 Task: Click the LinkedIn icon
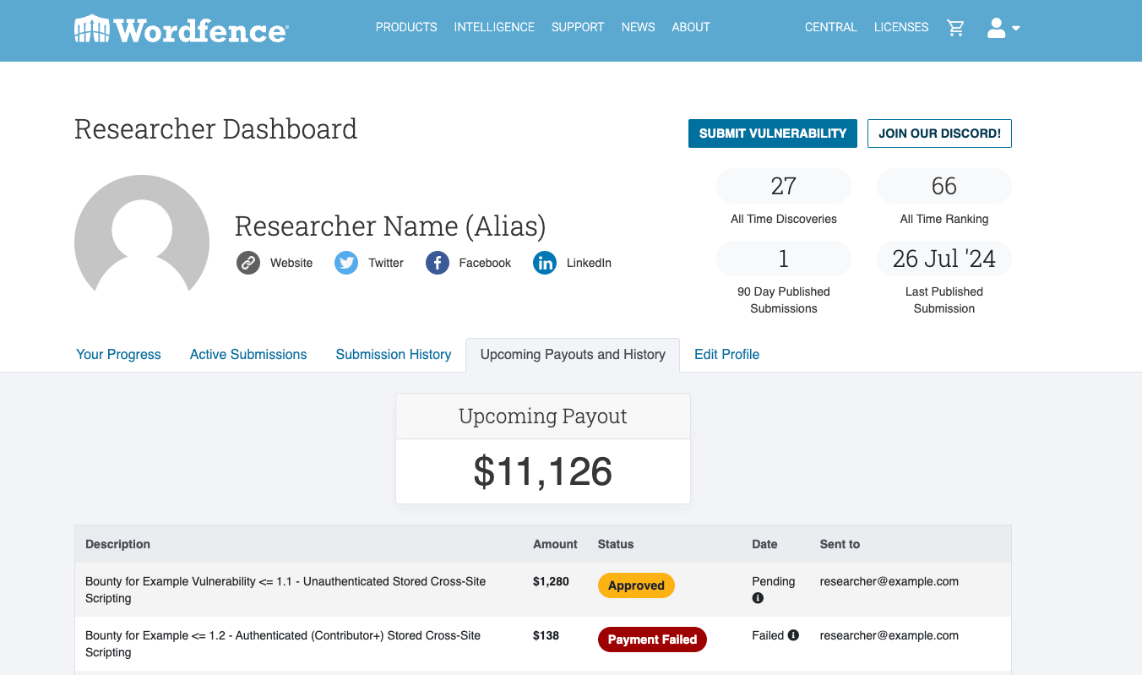click(545, 263)
